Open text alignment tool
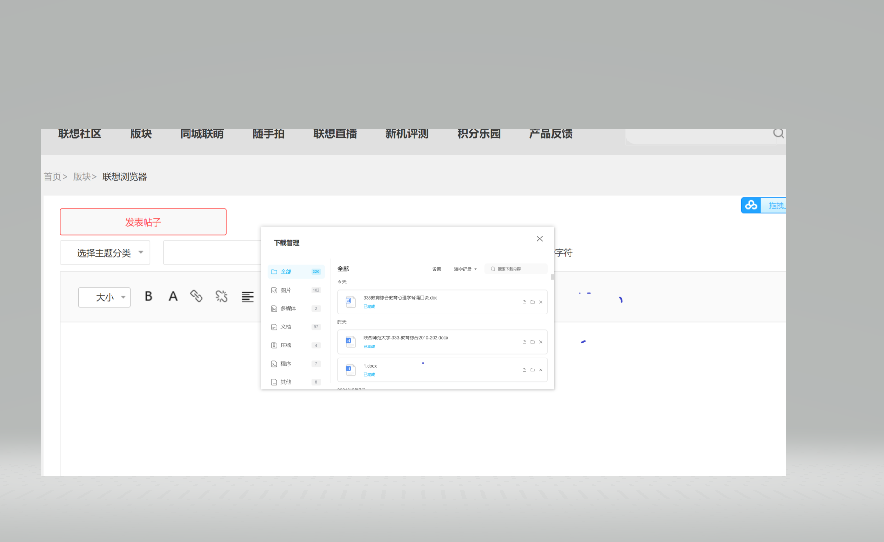 pos(247,297)
